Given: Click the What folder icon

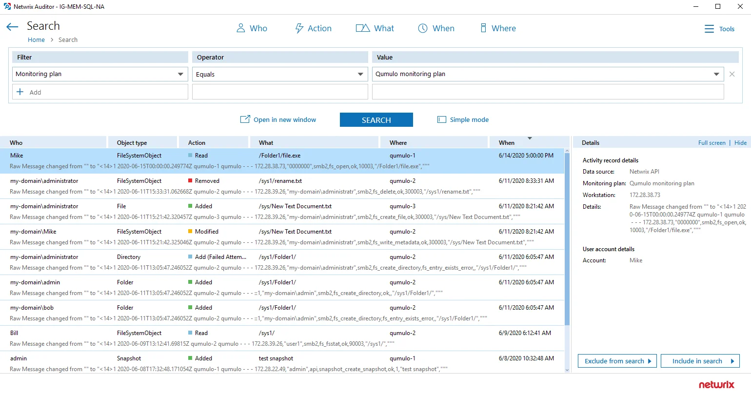Looking at the screenshot, I should pyautogui.click(x=362, y=28).
